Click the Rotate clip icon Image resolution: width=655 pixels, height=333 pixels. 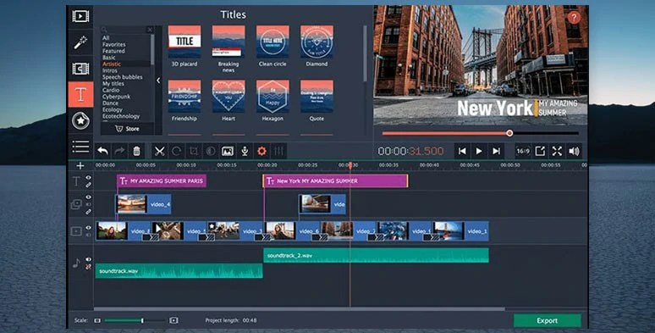176,151
